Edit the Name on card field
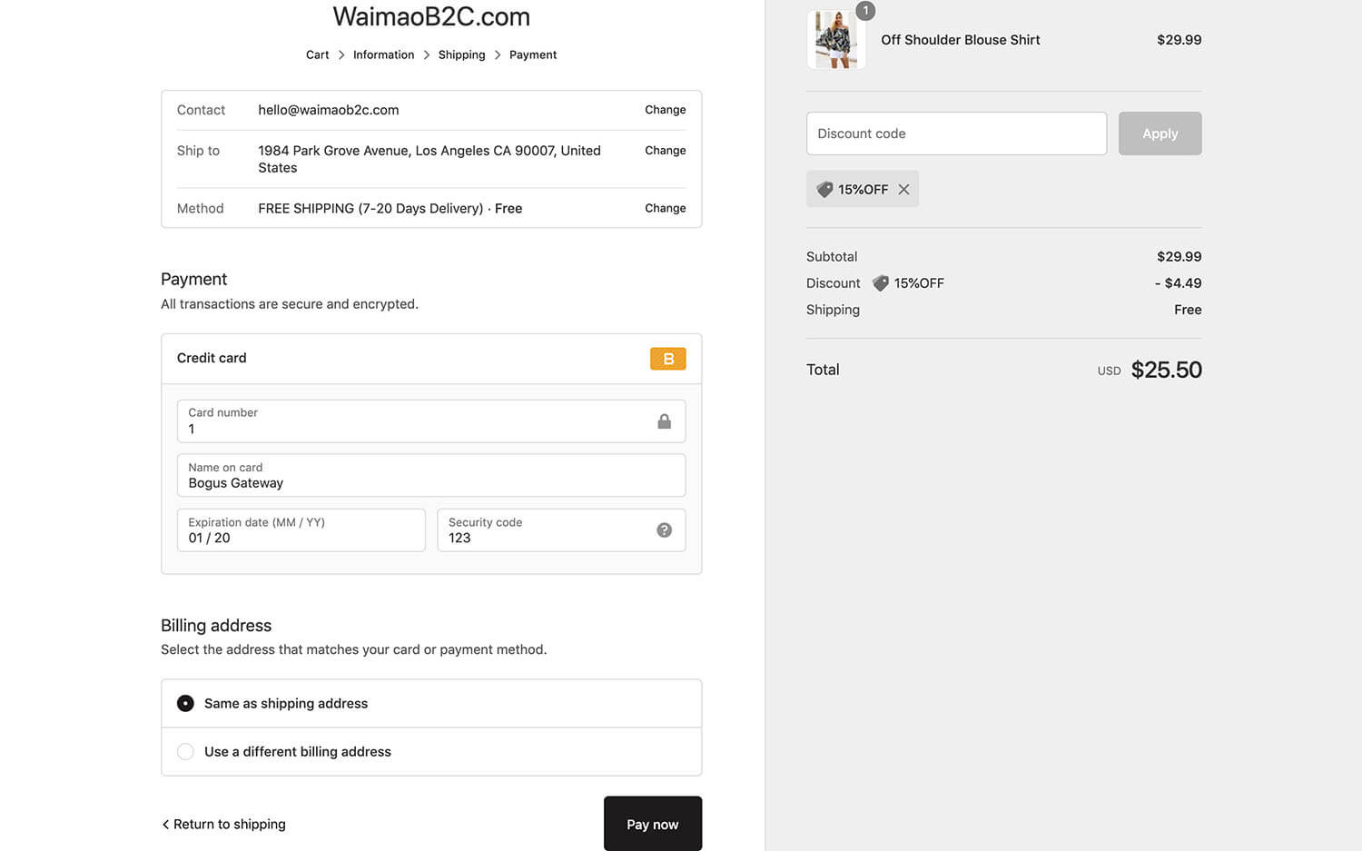Image resolution: width=1362 pixels, height=851 pixels. tap(431, 476)
